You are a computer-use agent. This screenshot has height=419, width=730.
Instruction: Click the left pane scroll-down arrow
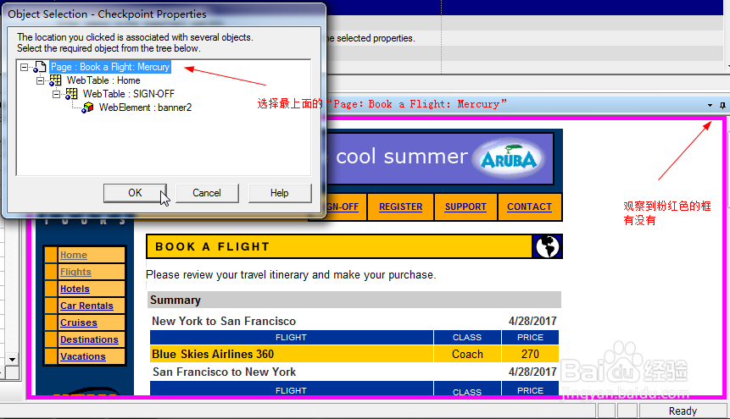[x=12, y=360]
